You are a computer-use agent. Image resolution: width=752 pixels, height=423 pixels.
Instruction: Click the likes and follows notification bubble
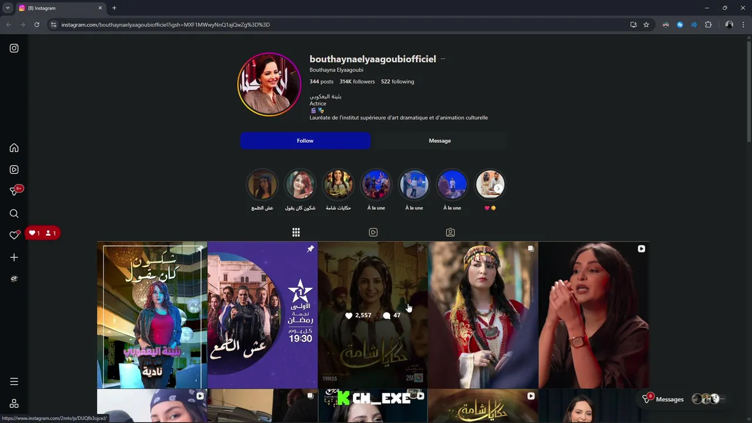pyautogui.click(x=43, y=233)
